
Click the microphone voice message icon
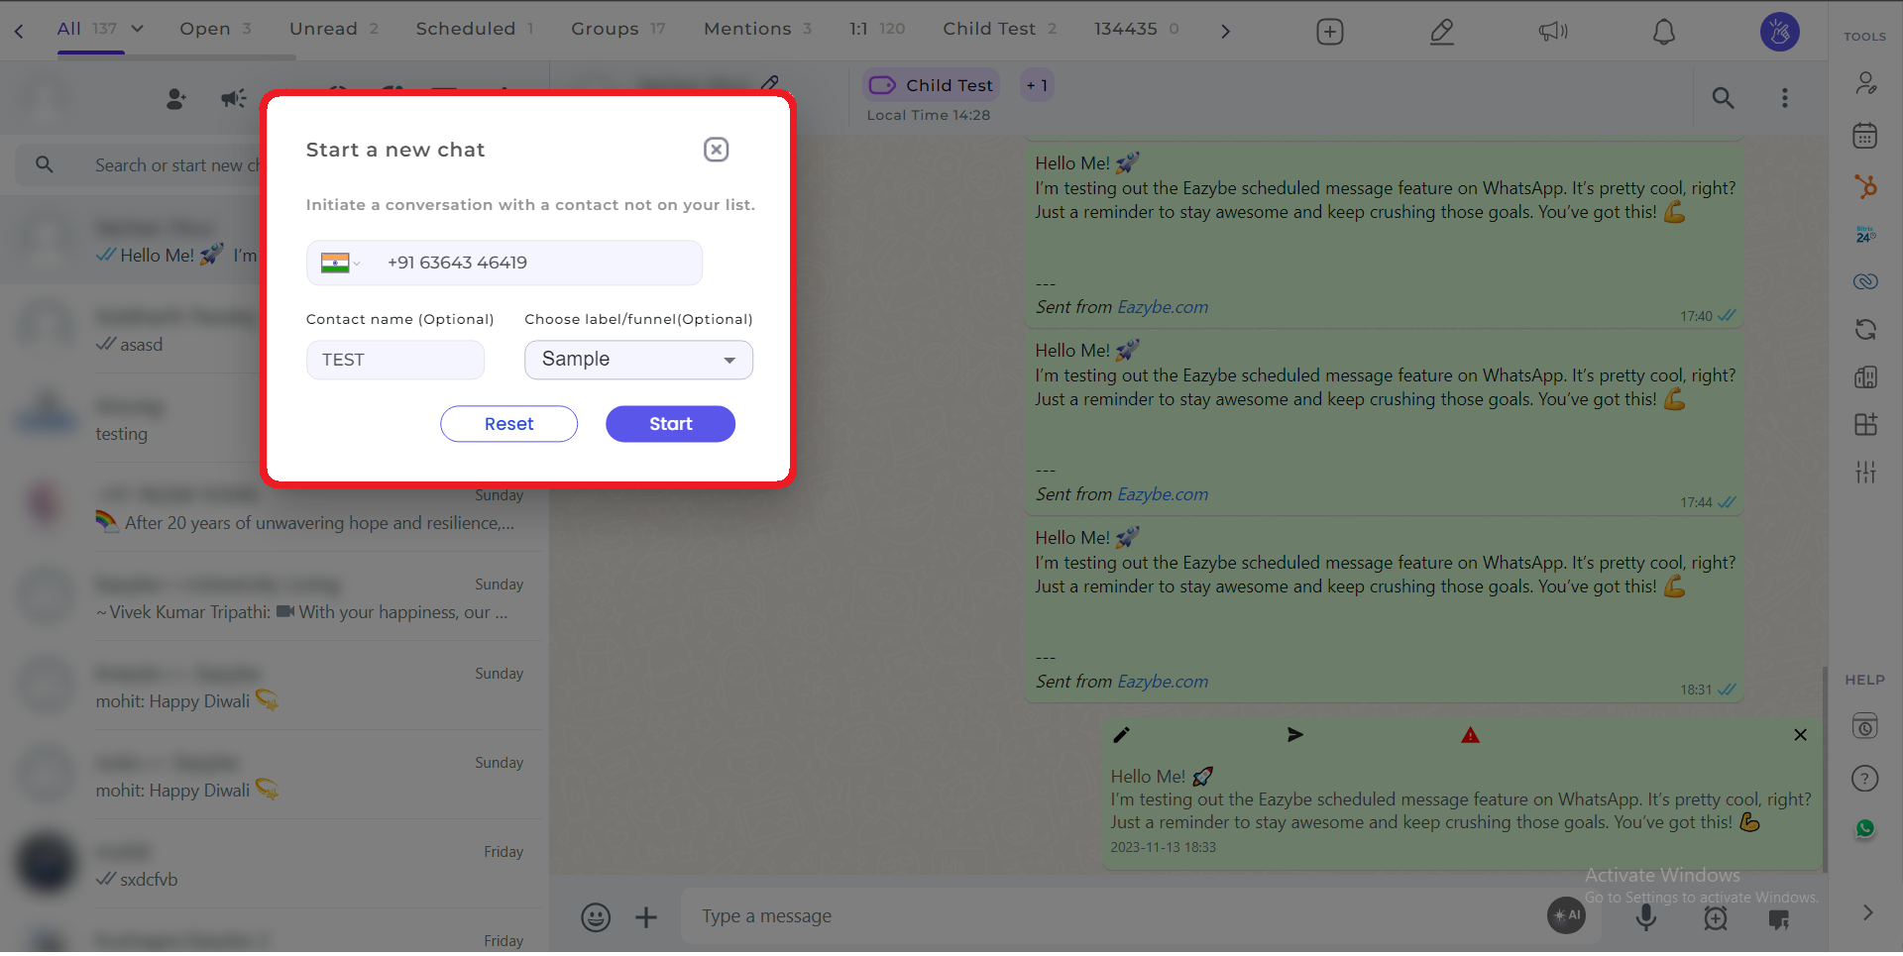(1645, 917)
